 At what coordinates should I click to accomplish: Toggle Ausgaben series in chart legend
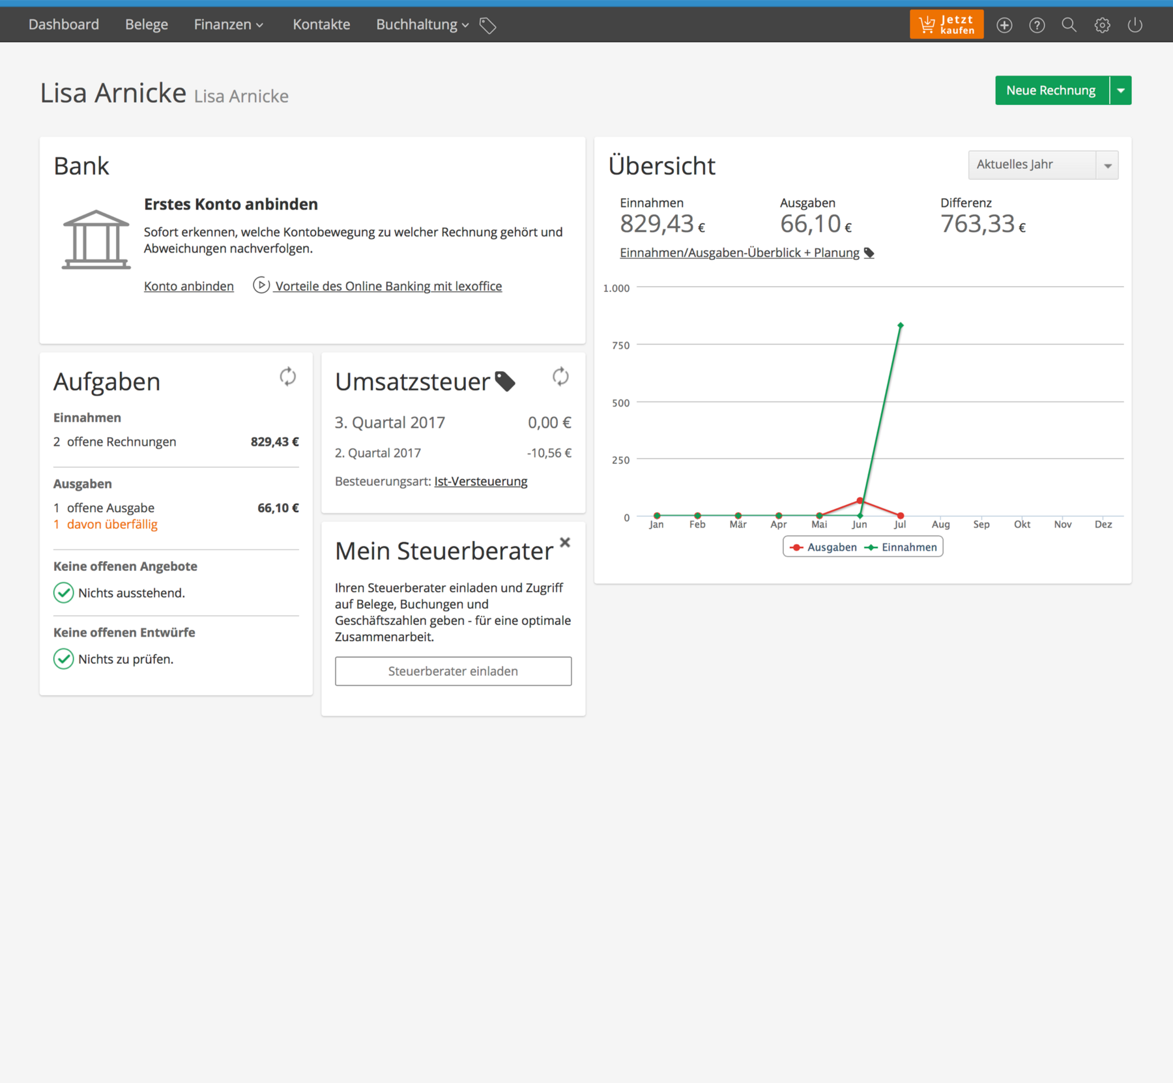pyautogui.click(x=823, y=547)
